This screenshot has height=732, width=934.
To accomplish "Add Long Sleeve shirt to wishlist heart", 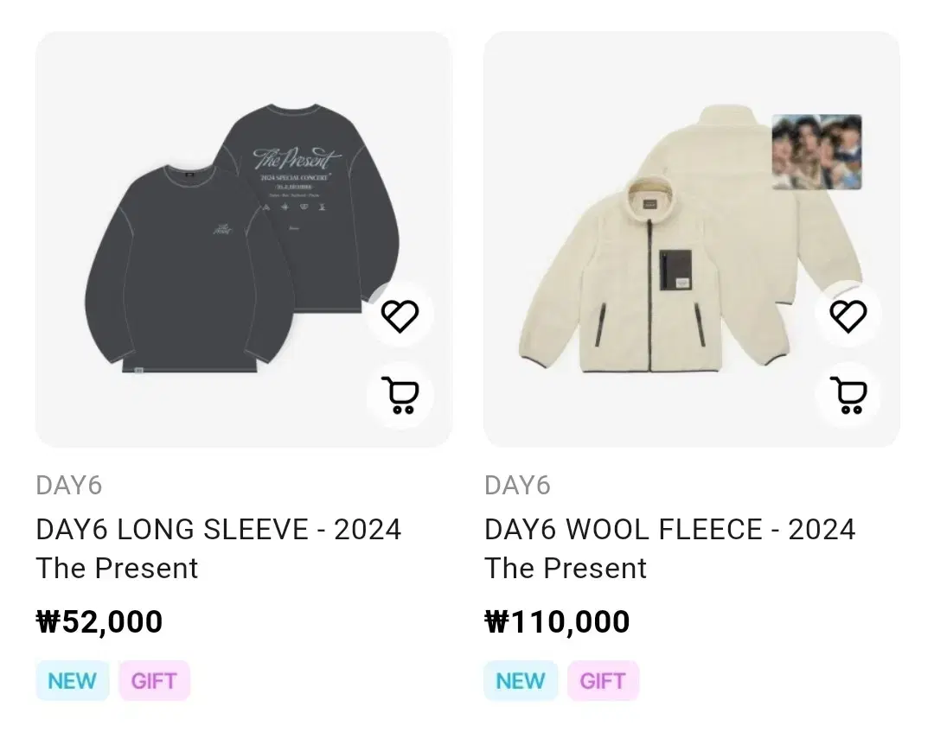I will tap(400, 315).
